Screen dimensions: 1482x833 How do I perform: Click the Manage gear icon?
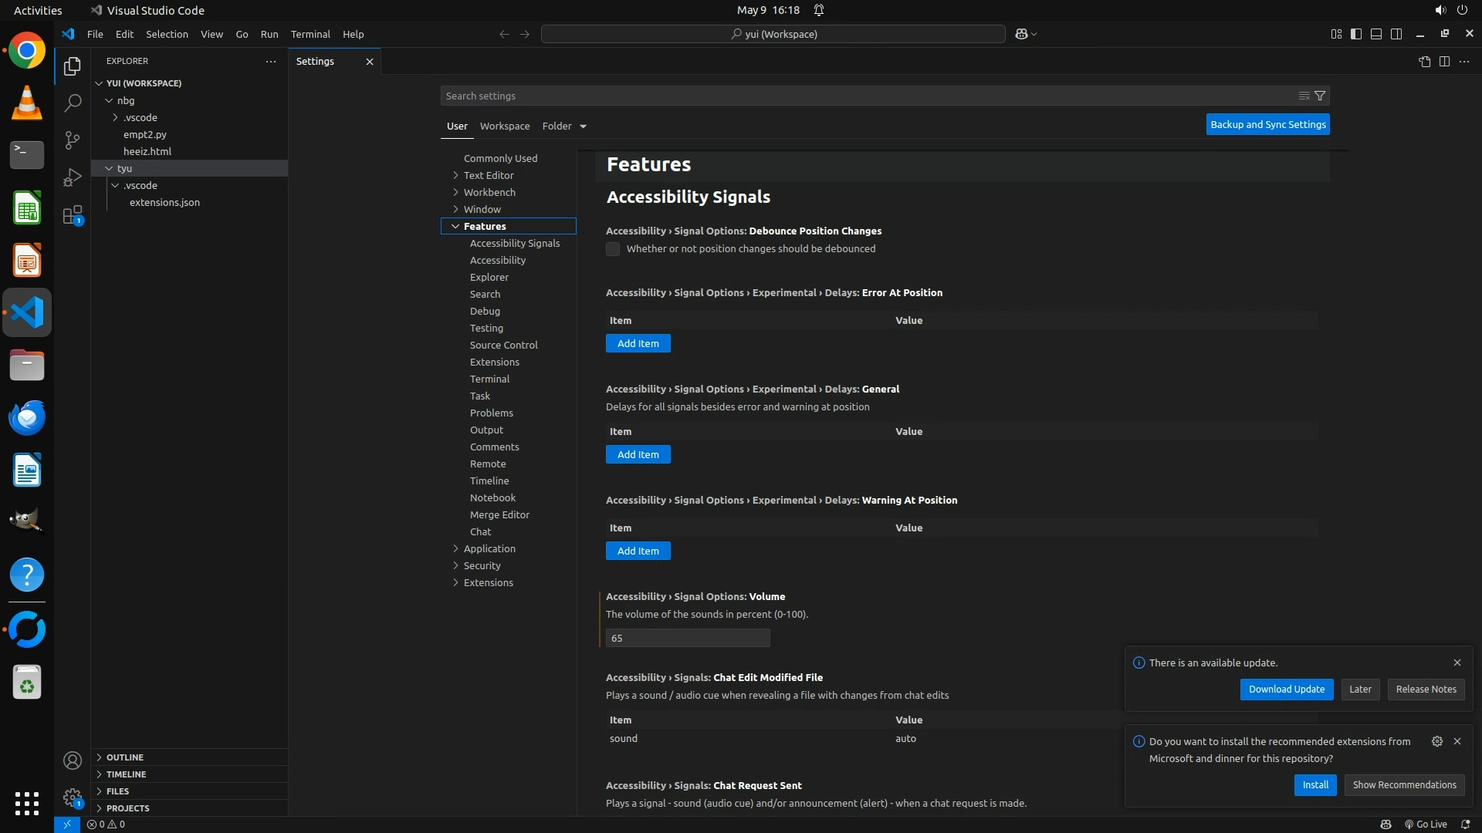[x=72, y=797]
